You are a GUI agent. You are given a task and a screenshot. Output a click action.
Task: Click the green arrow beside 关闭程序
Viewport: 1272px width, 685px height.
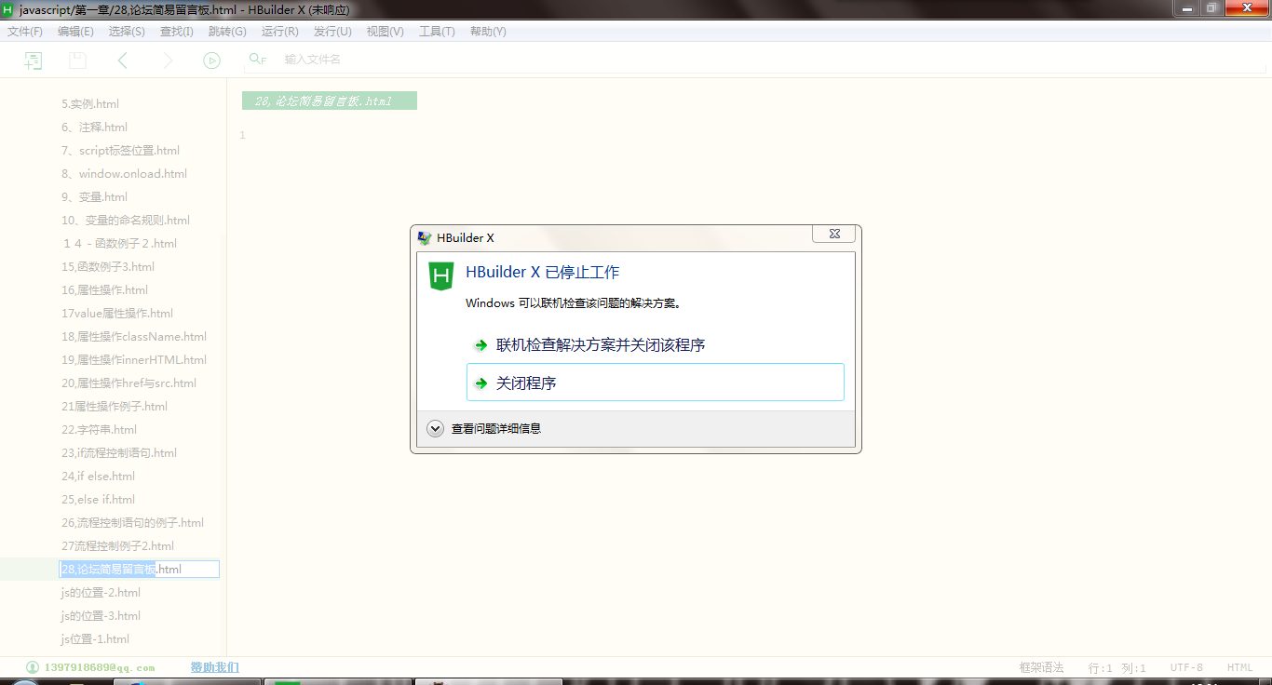(x=480, y=383)
